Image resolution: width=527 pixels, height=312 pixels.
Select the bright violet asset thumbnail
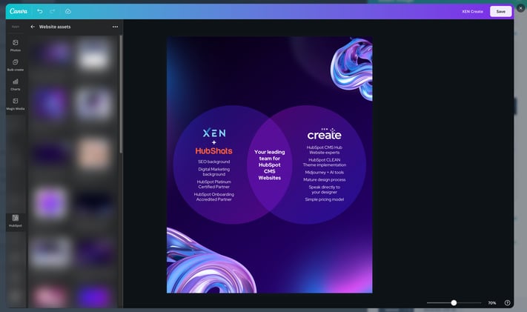[x=50, y=203]
